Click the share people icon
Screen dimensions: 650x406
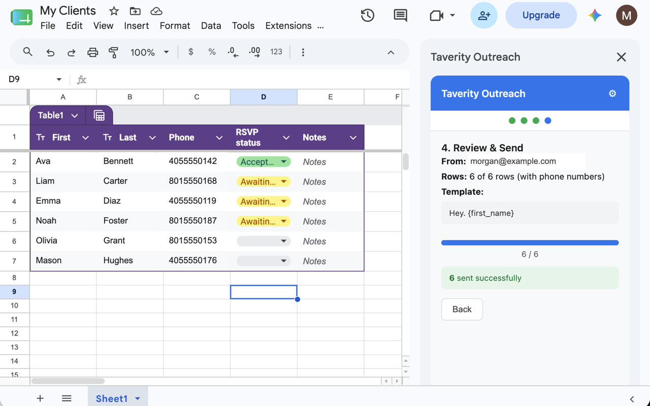[484, 15]
